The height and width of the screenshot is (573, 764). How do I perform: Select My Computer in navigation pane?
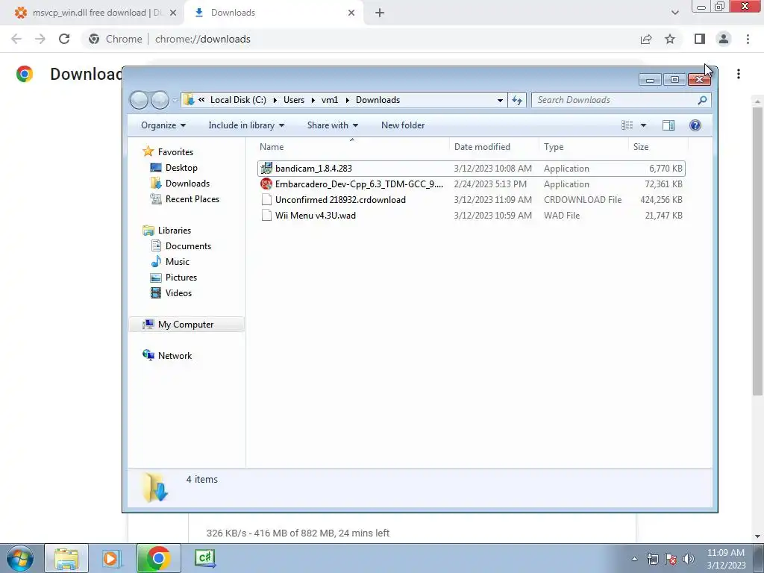[186, 325]
